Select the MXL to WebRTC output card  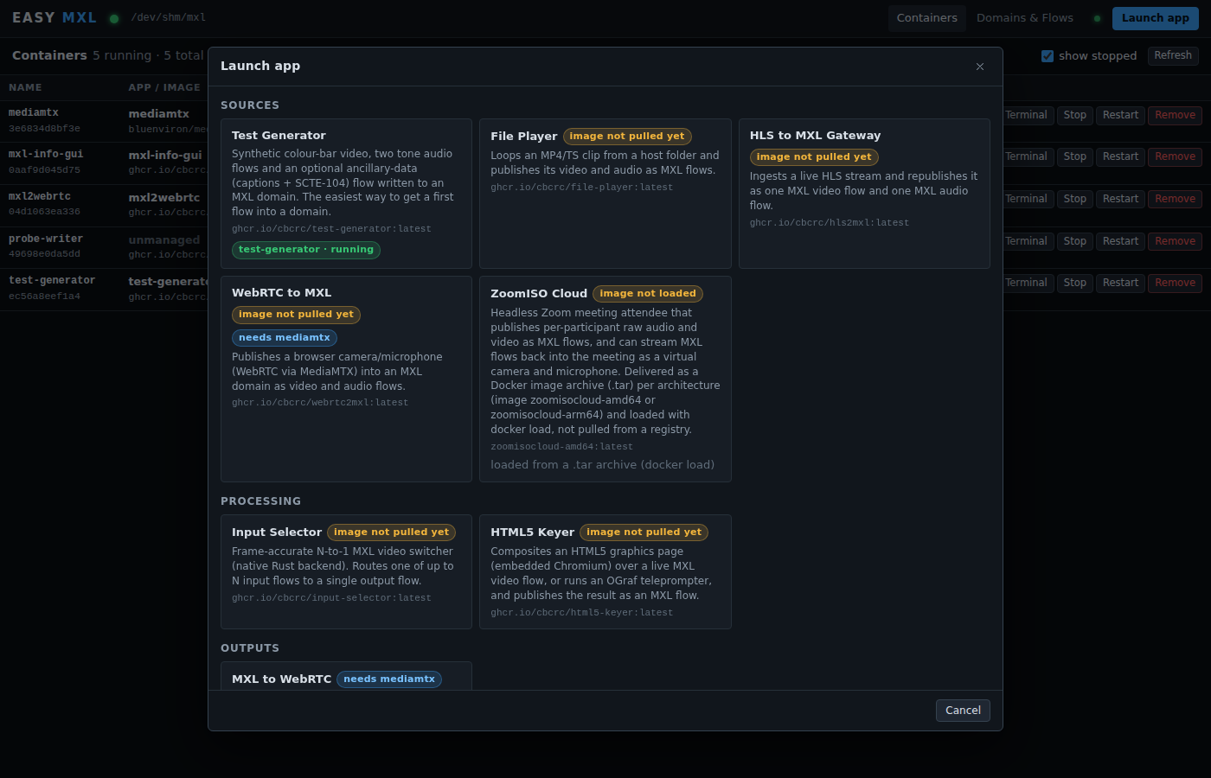tap(346, 676)
